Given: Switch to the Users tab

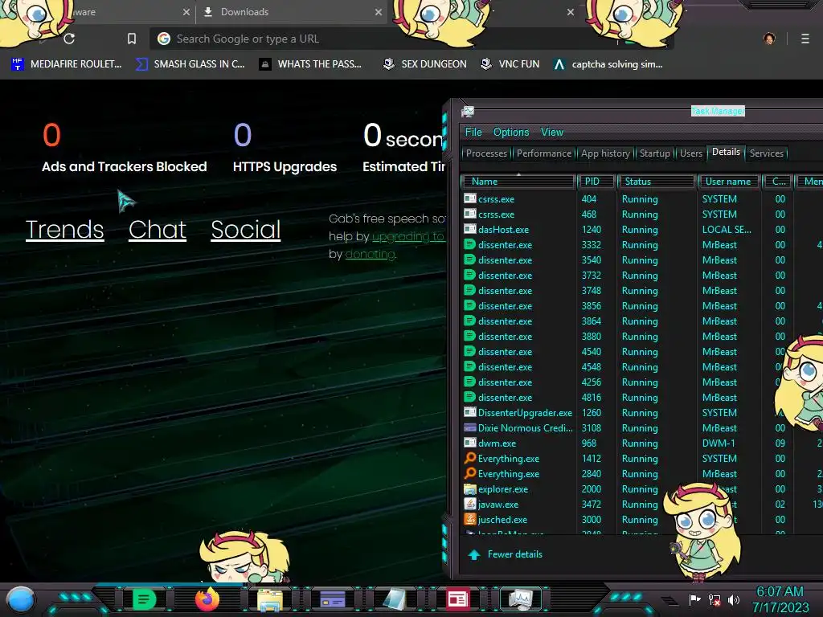Looking at the screenshot, I should point(690,153).
